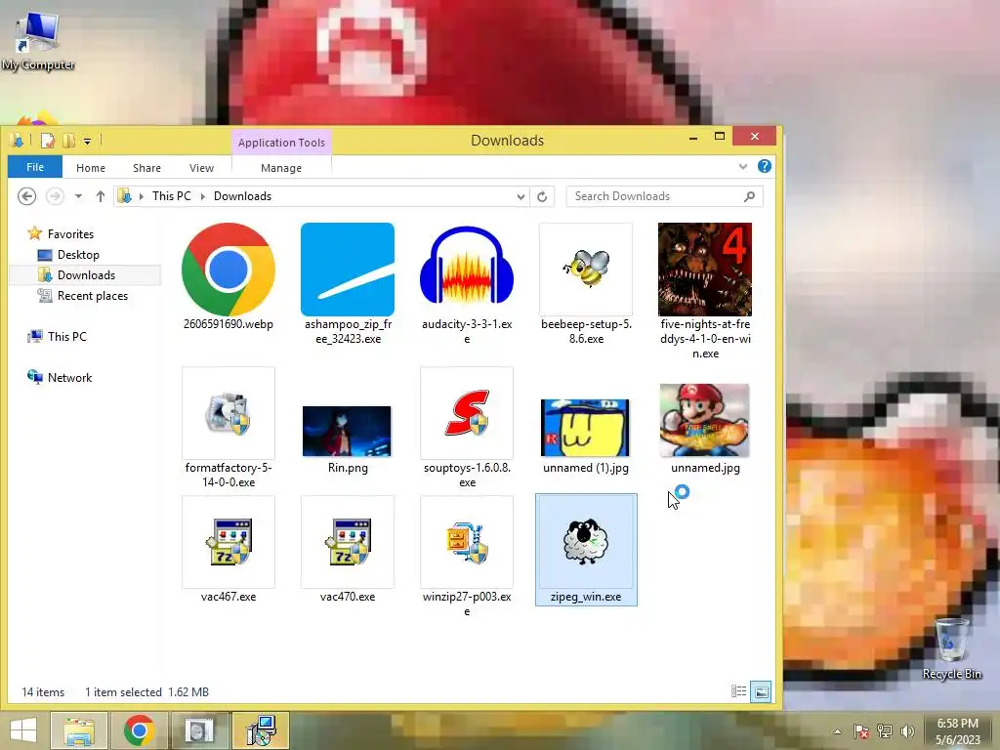
Task: Open the Share ribbon tab
Action: [146, 168]
